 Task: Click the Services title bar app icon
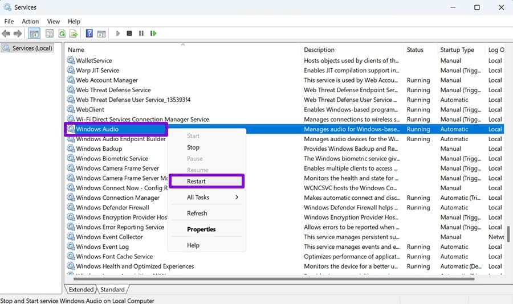[x=7, y=7]
